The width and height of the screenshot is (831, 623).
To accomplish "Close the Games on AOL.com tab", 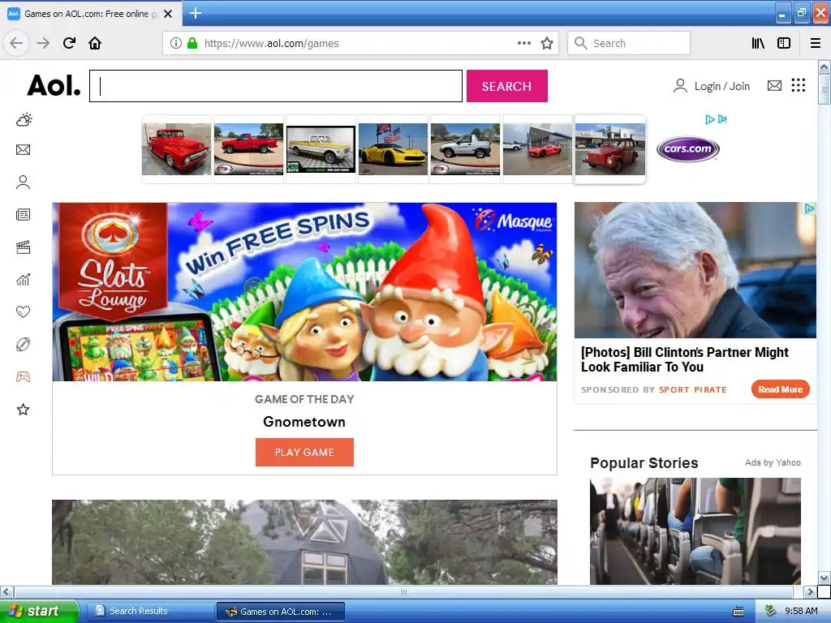I will click(168, 14).
